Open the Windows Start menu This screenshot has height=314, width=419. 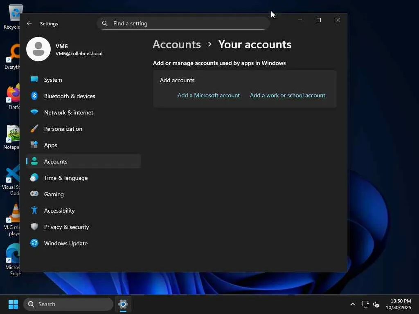click(x=13, y=304)
